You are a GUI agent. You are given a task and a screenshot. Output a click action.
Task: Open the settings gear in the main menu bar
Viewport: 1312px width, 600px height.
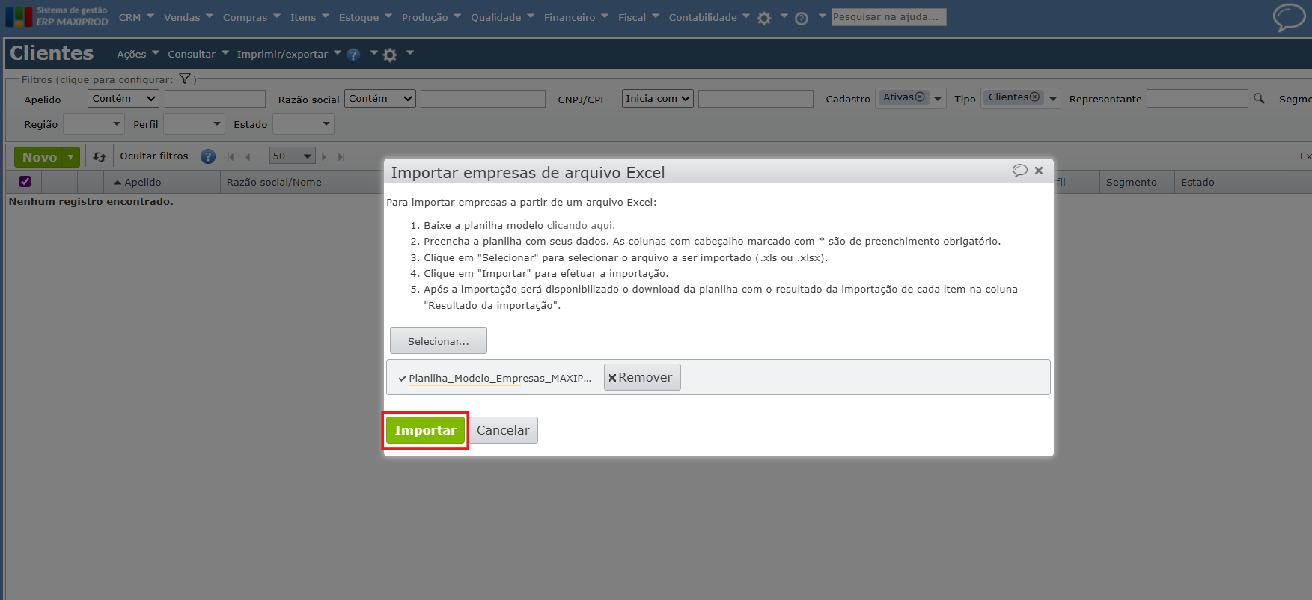[763, 18]
